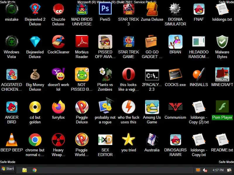234x175 pixels.
Task: Open the MAD BIRDS UNIVERSE icon
Action: coord(82,9)
